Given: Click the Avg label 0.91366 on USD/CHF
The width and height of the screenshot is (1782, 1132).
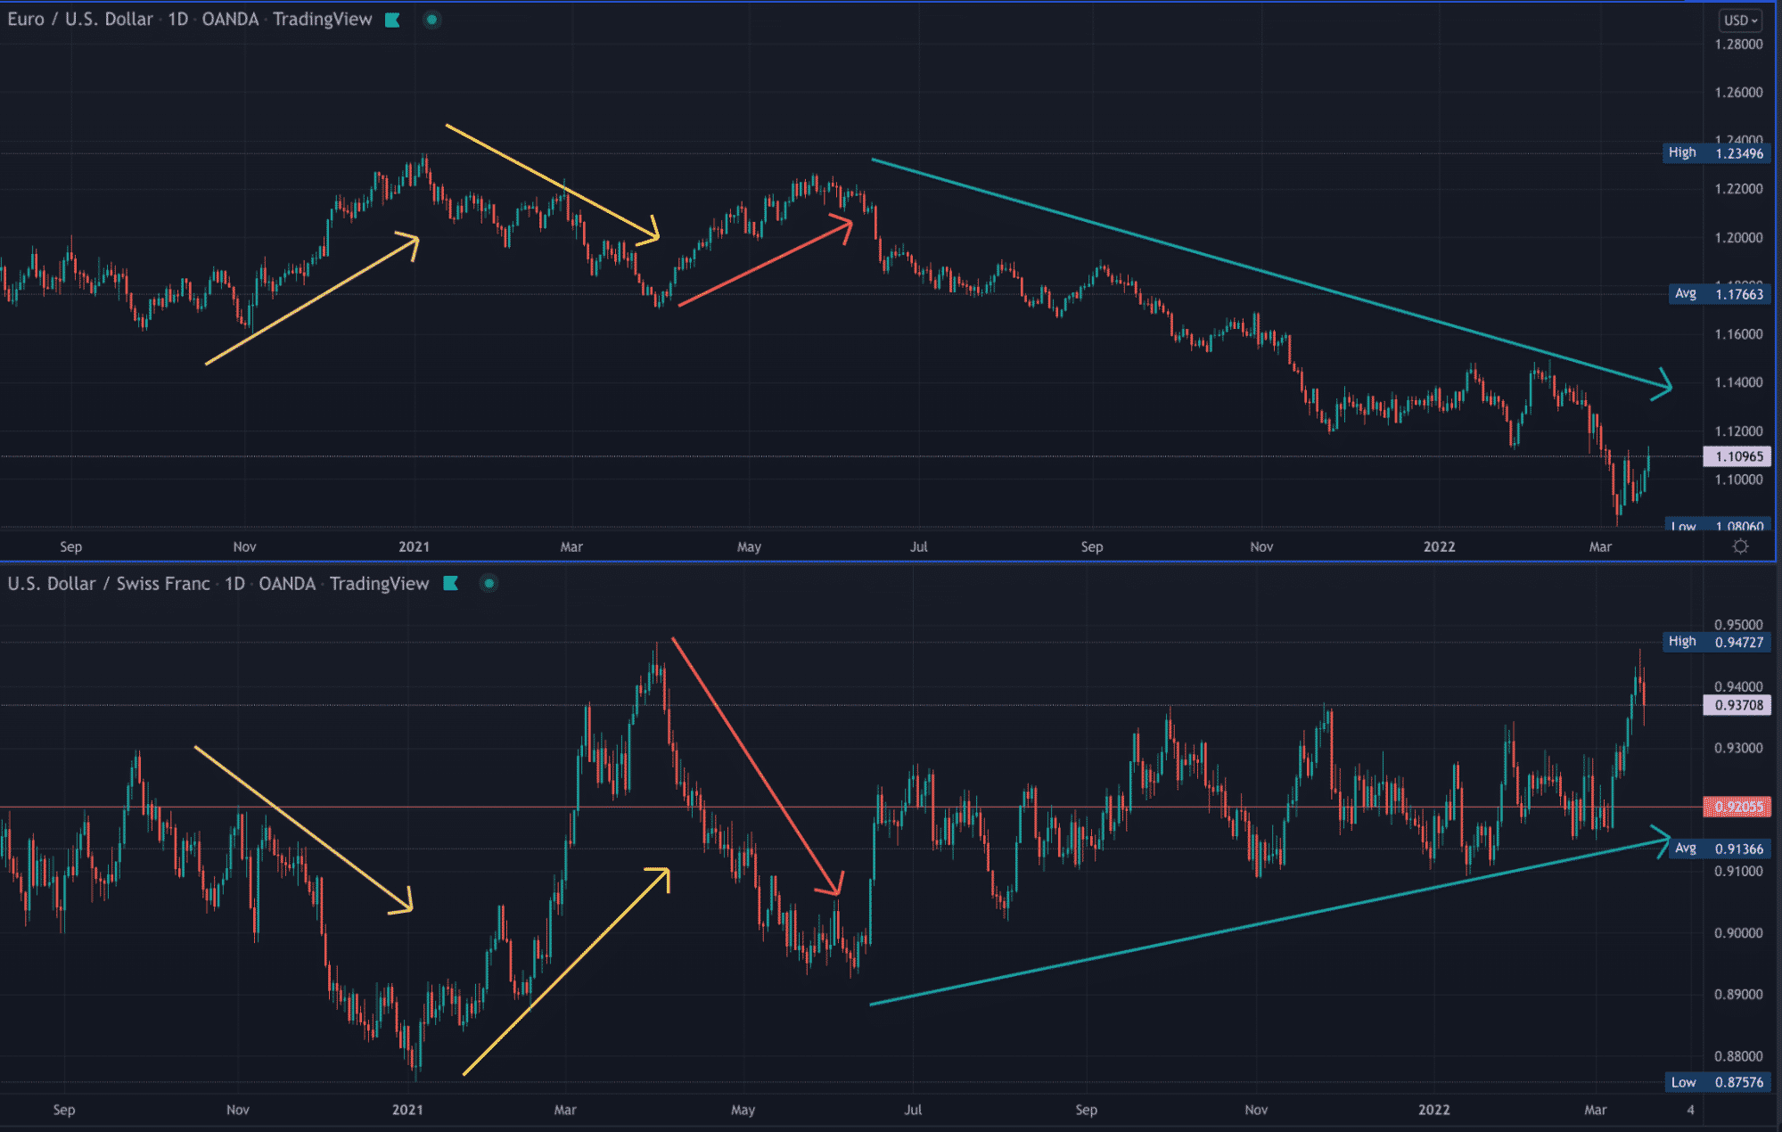Looking at the screenshot, I should [1719, 849].
